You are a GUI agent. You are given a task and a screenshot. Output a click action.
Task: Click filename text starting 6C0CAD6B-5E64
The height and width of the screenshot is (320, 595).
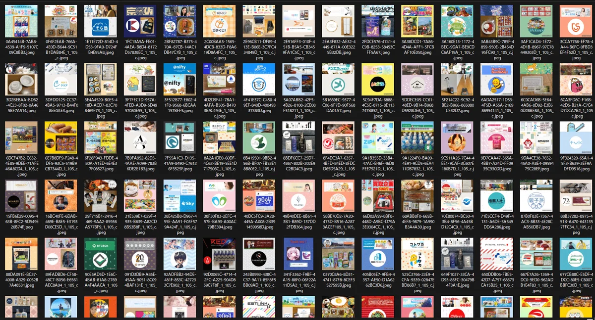click(x=537, y=108)
